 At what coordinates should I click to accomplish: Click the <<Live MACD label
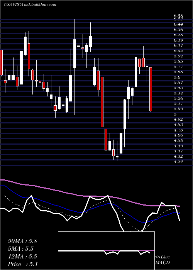[163, 260]
